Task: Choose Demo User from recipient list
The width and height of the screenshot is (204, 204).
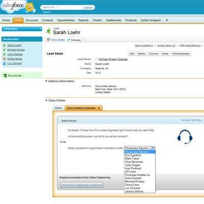Action: (x=132, y=185)
